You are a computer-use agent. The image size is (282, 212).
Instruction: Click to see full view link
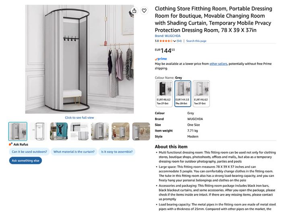pos(79,118)
